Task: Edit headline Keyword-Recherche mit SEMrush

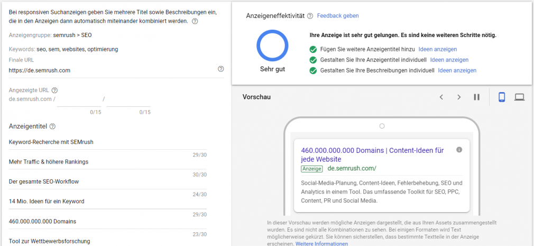Action: point(108,142)
